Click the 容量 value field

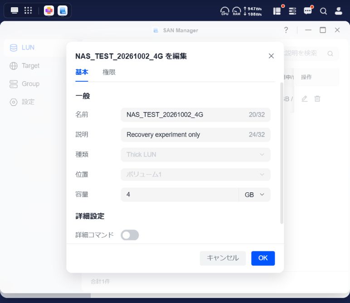(x=180, y=195)
